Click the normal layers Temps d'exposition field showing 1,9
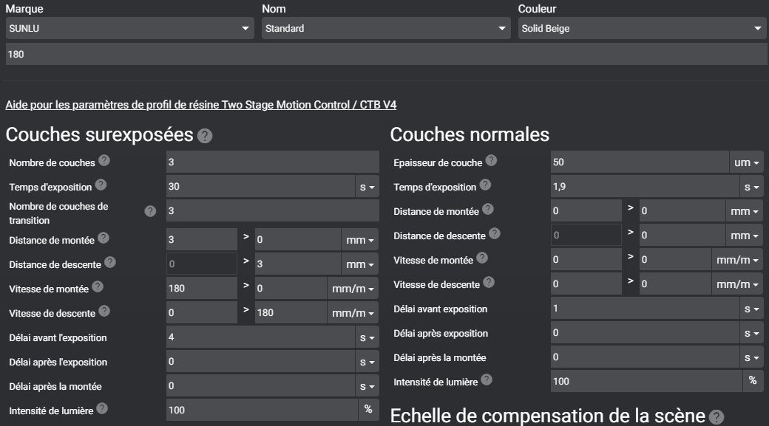 (x=645, y=187)
